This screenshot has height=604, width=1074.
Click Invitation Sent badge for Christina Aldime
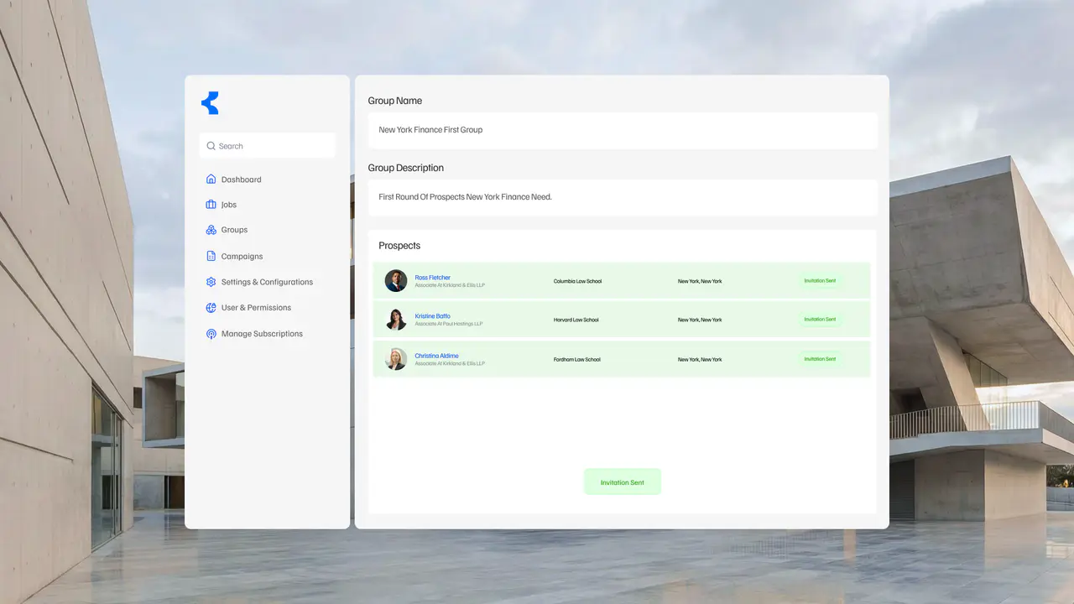click(820, 359)
